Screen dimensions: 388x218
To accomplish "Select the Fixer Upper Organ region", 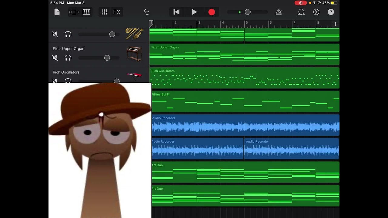I will pos(245,54).
